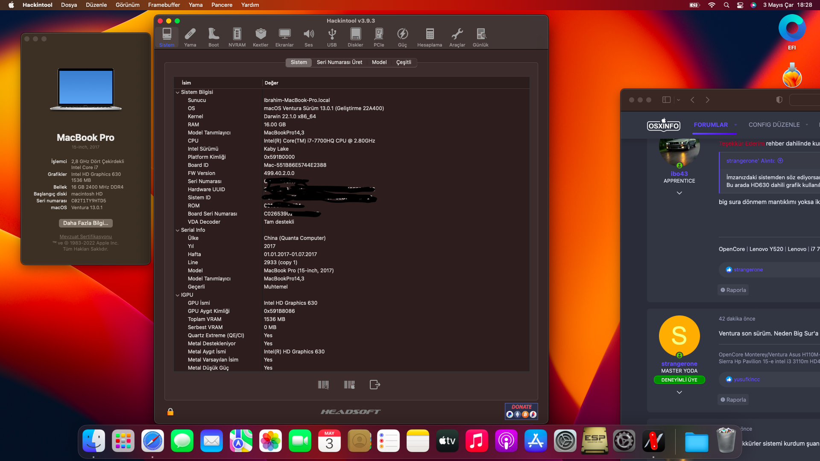Switch to the Seri Numarası Üret tab

(339, 62)
